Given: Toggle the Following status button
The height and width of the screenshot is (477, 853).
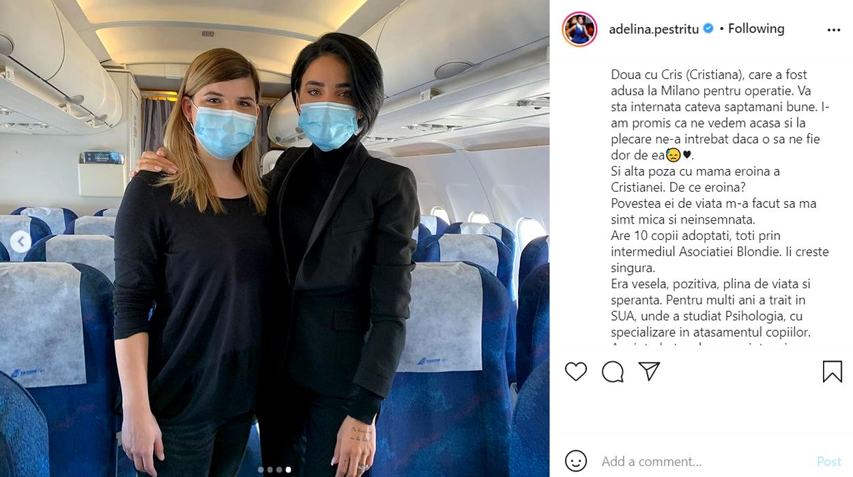Looking at the screenshot, I should (x=756, y=29).
